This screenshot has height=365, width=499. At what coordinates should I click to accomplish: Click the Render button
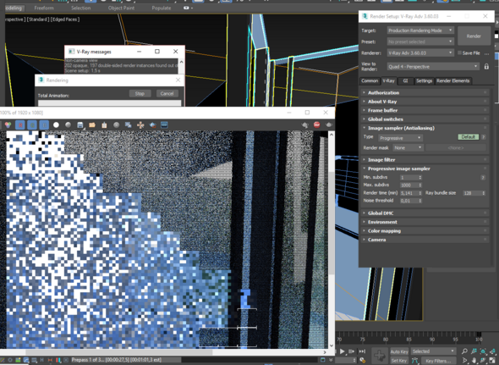pyautogui.click(x=474, y=36)
